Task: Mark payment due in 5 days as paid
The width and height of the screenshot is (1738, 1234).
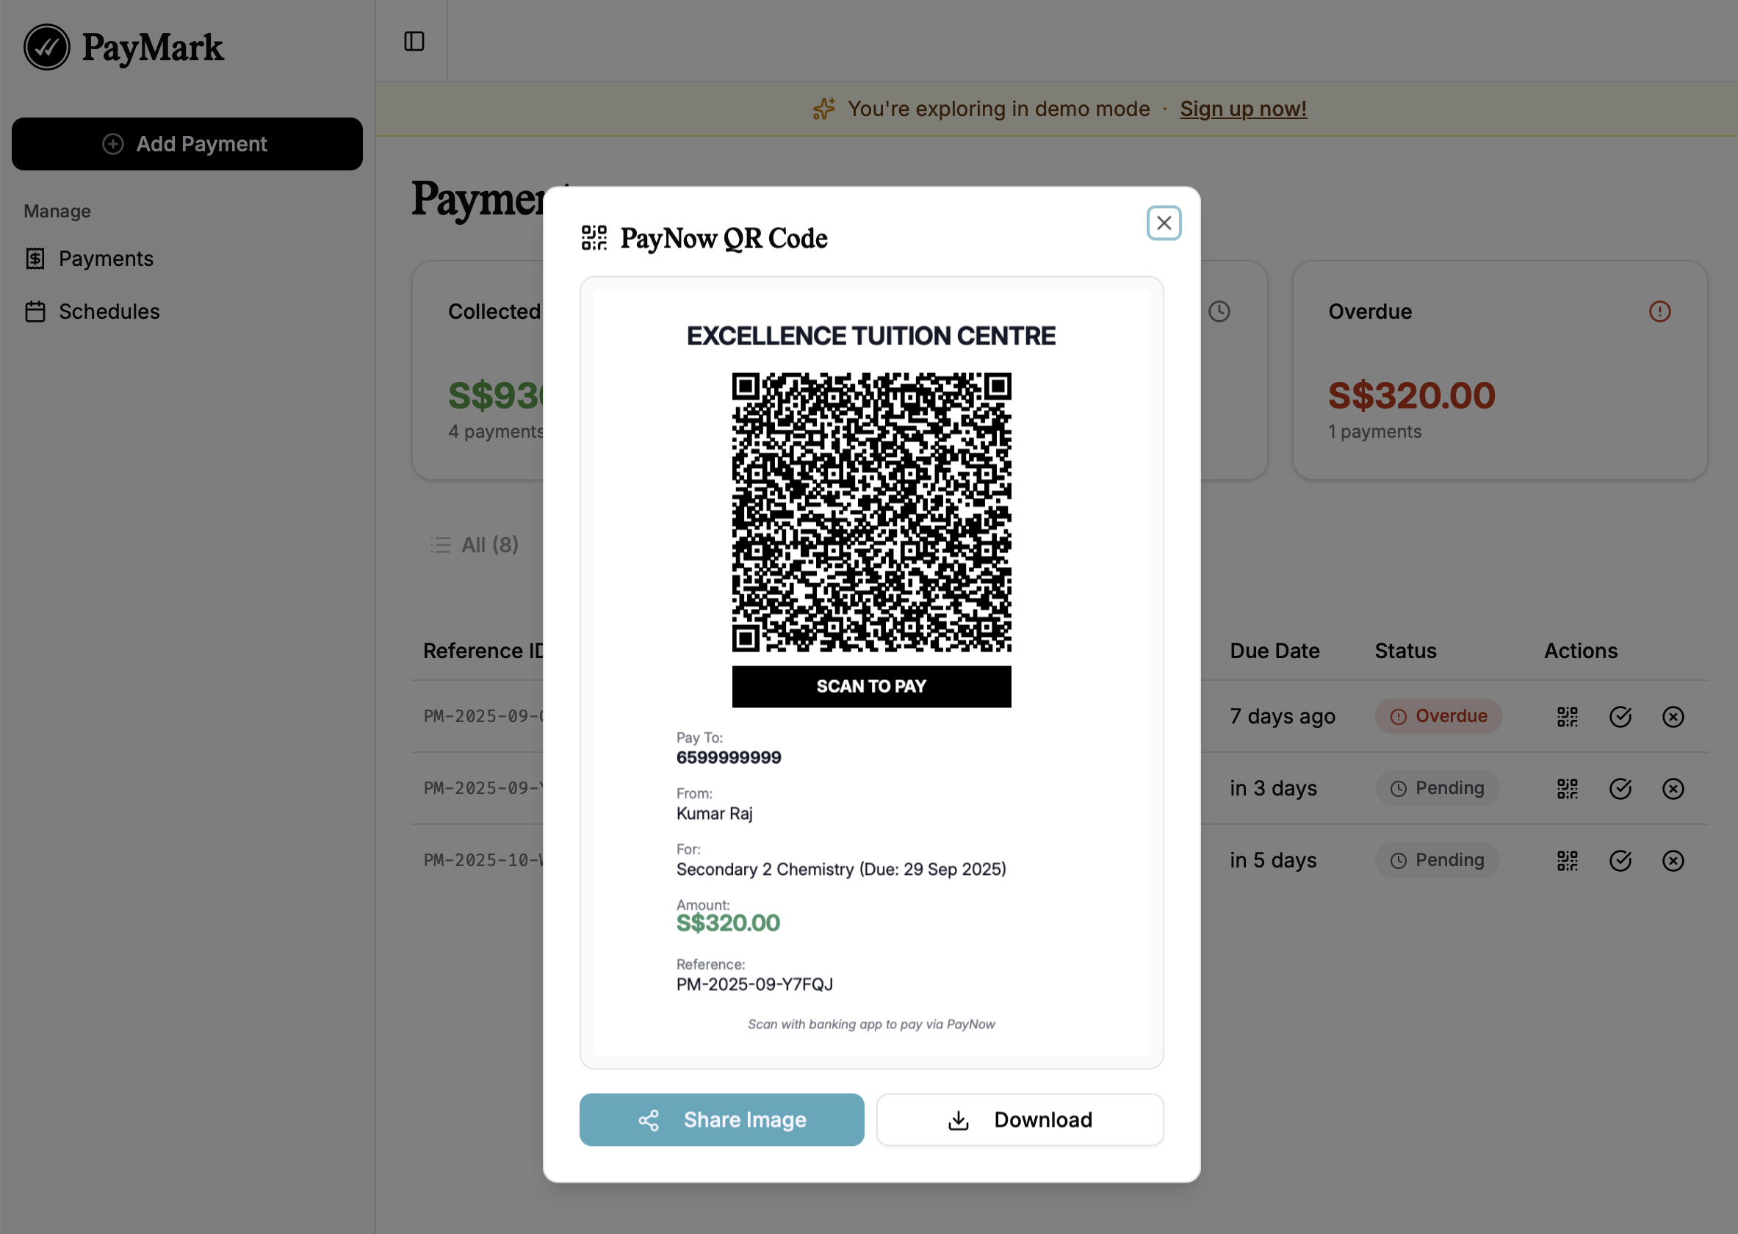Action: (x=1620, y=860)
